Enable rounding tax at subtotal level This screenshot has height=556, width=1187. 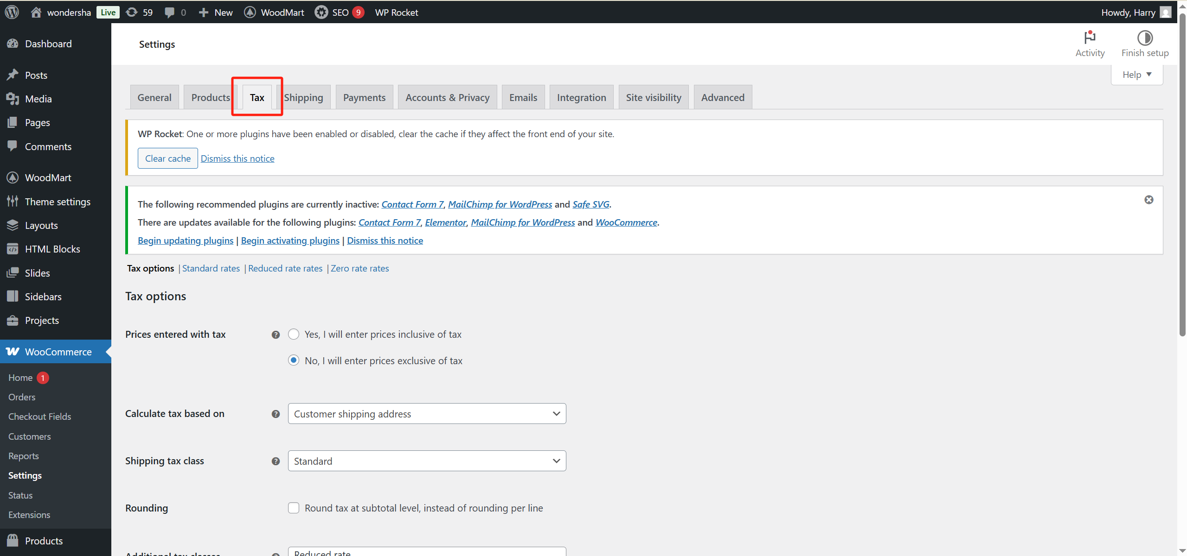pos(294,507)
